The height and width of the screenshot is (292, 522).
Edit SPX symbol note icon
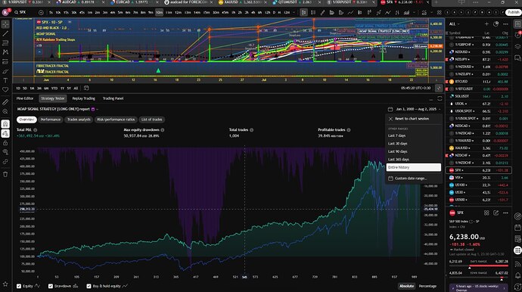pos(496,213)
